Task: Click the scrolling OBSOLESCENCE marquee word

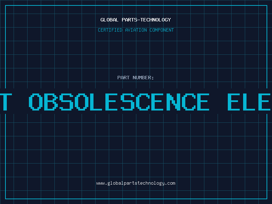Action: point(119,102)
